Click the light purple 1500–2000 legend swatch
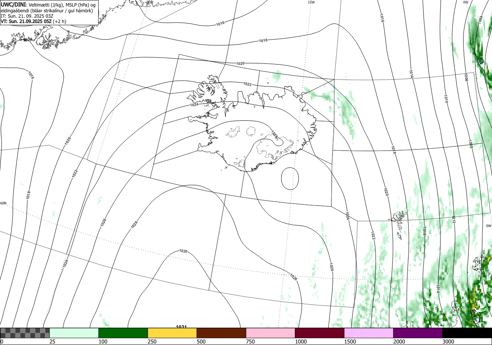This screenshot has width=492, height=345. point(369,333)
